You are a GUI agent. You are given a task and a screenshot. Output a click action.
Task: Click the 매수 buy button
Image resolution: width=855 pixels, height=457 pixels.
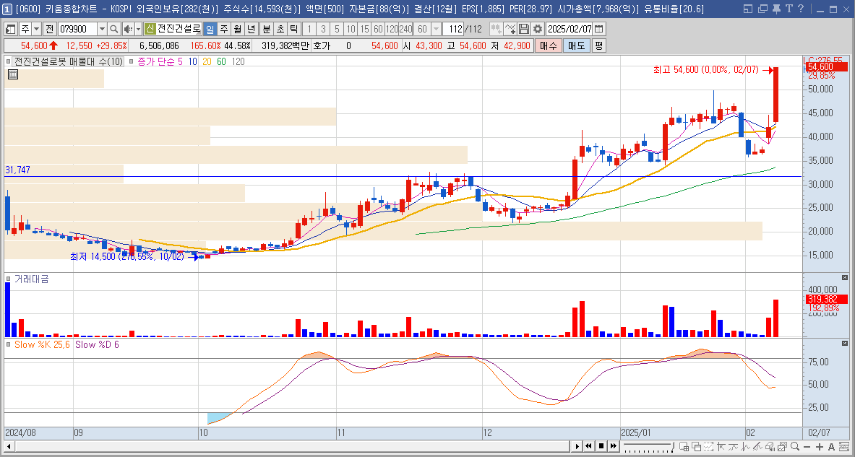547,45
